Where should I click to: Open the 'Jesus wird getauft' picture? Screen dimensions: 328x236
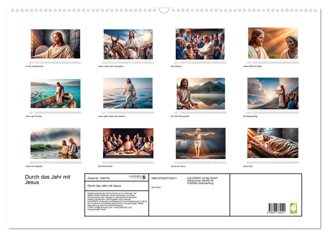[55, 143]
